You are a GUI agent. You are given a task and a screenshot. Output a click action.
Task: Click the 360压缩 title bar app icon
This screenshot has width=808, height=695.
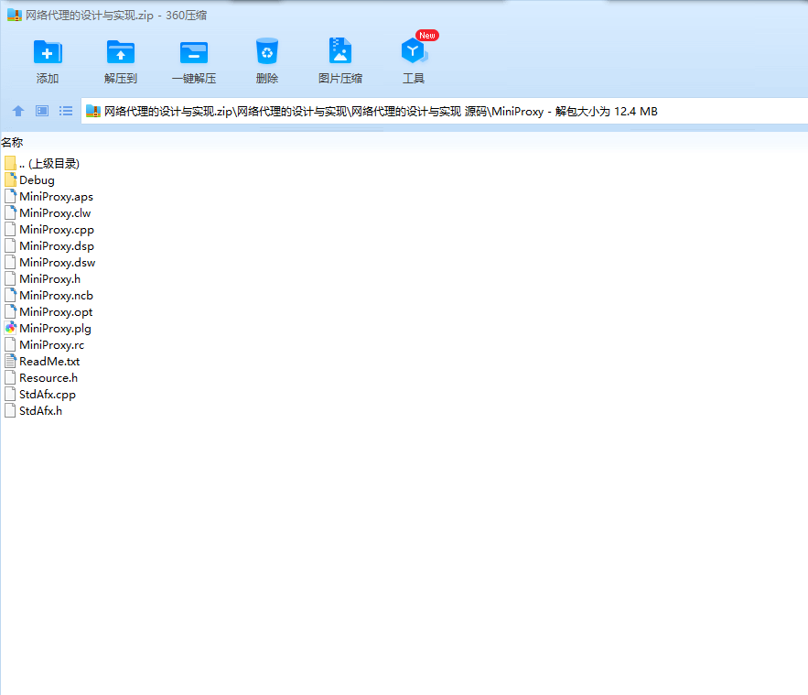coord(15,15)
